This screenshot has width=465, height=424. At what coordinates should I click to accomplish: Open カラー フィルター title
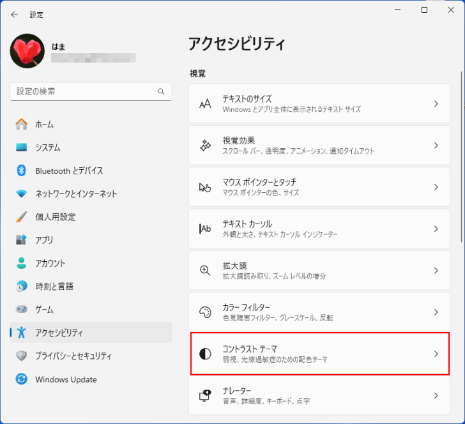246,307
